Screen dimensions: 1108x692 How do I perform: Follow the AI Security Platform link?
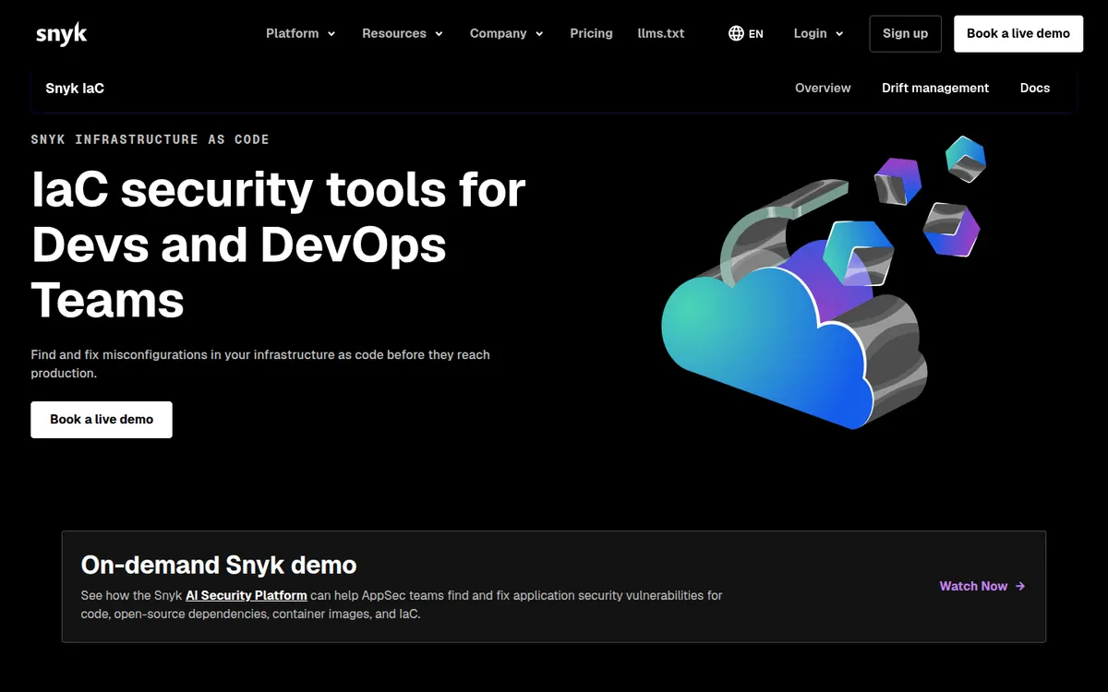tap(247, 595)
